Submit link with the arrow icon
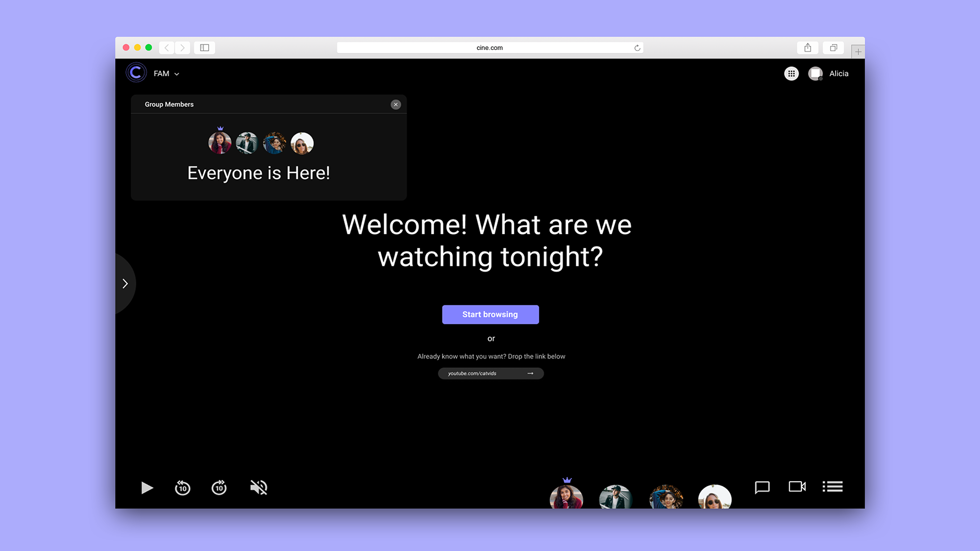Image resolution: width=980 pixels, height=551 pixels. coord(530,373)
